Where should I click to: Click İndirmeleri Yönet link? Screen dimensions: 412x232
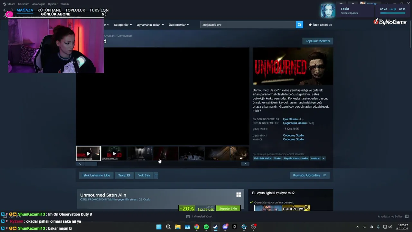(202, 217)
